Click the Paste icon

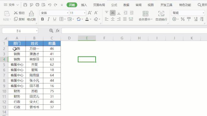pyautogui.click(x=7, y=14)
